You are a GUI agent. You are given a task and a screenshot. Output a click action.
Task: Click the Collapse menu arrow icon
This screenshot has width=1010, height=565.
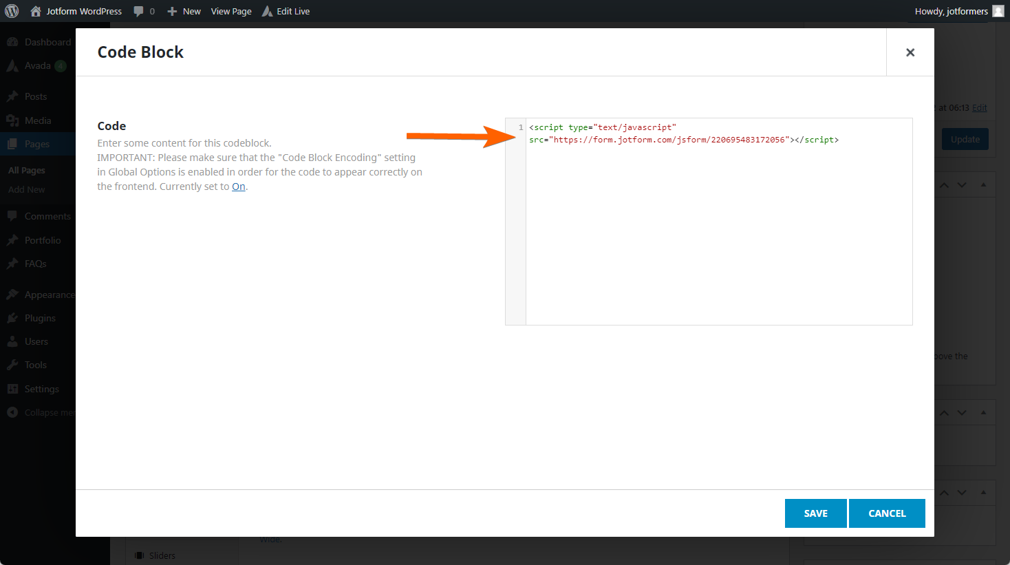(x=12, y=412)
